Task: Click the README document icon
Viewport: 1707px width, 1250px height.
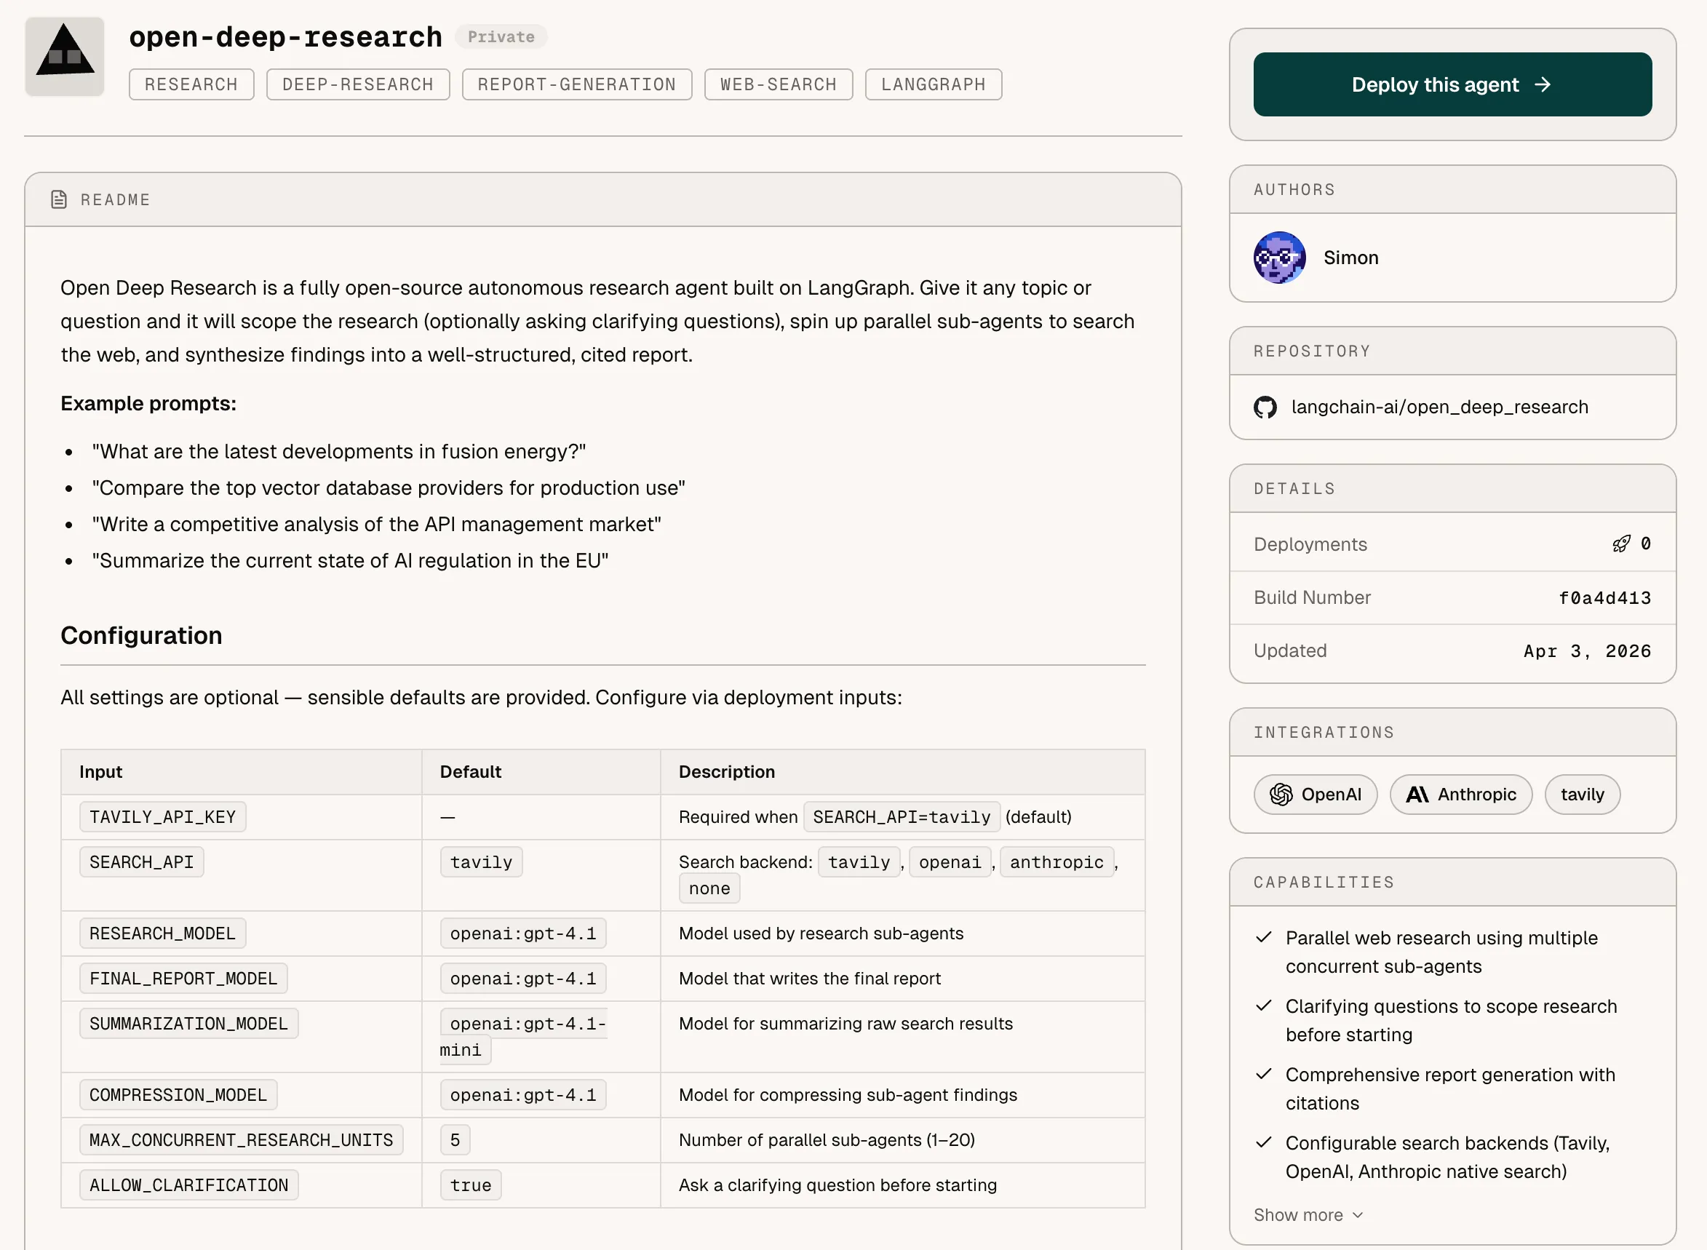Action: click(x=58, y=200)
